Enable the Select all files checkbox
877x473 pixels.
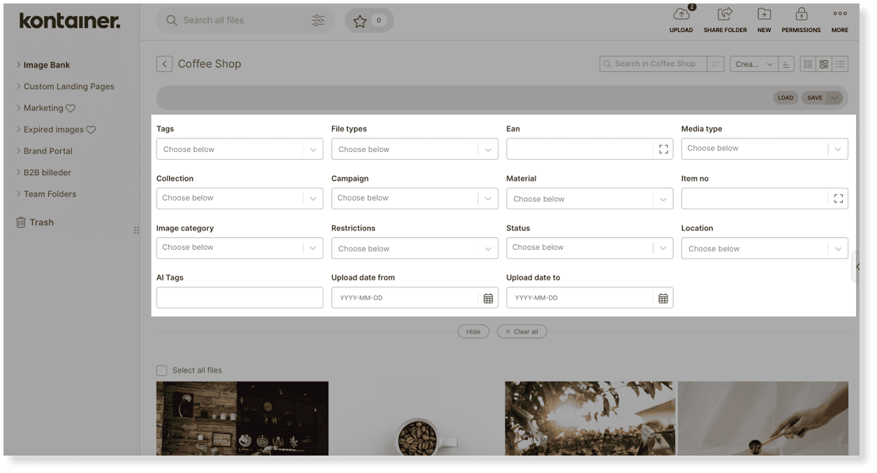point(161,370)
